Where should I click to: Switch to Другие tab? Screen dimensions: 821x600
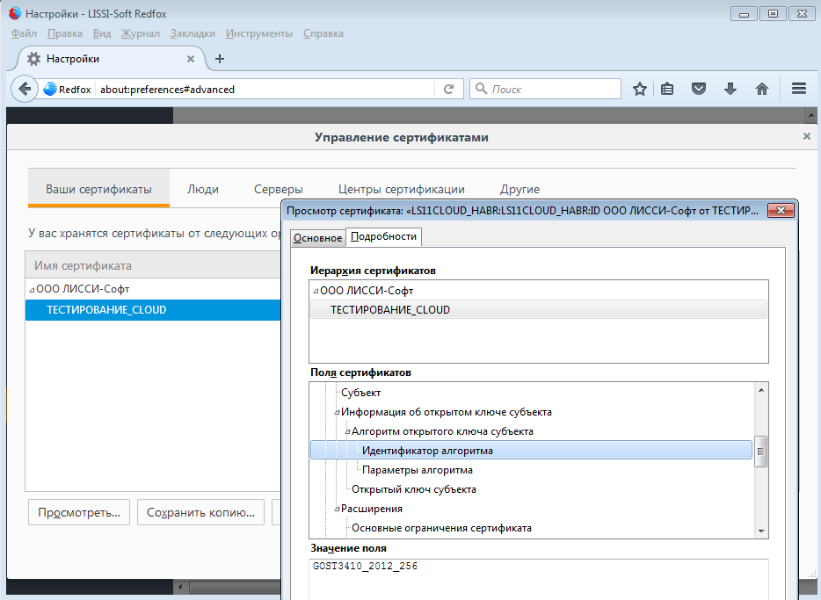coord(519,189)
